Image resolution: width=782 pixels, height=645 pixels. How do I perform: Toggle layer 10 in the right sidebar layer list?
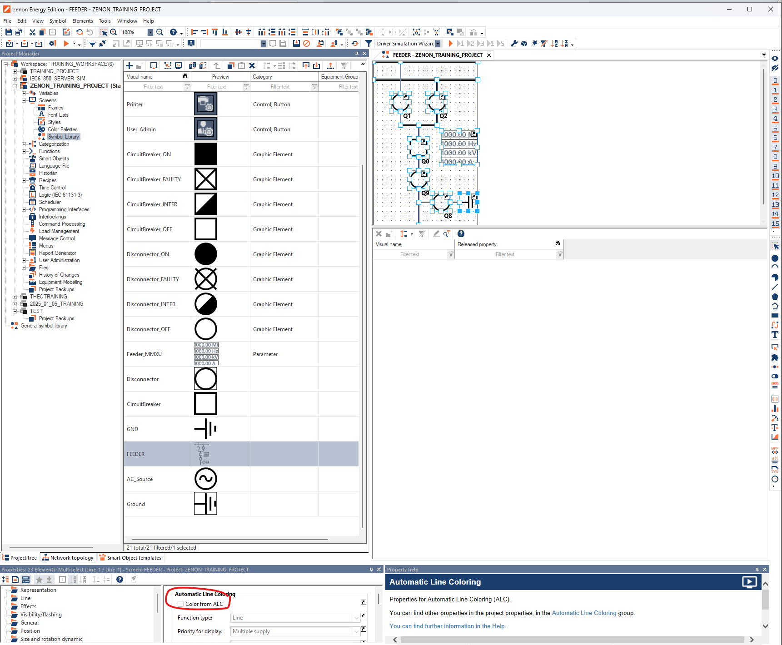775,176
